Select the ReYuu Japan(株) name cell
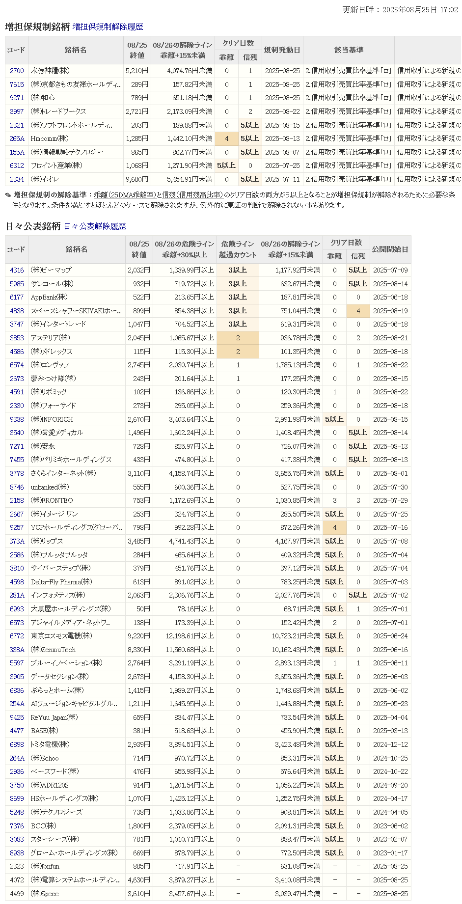The width and height of the screenshot is (462, 904). pos(77,717)
